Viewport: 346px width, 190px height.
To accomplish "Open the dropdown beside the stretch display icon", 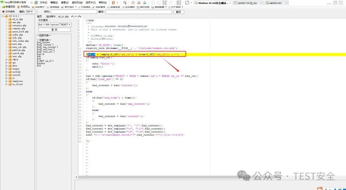I will 191,3.
